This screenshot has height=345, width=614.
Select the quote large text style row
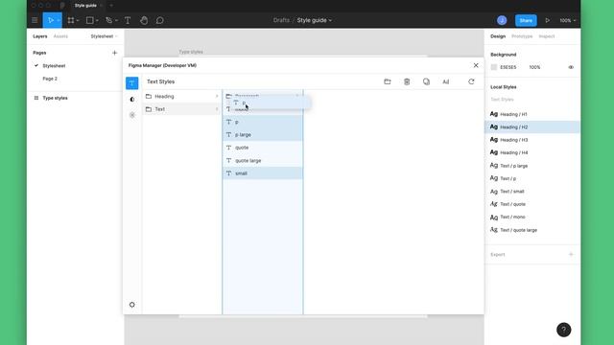[x=263, y=160]
